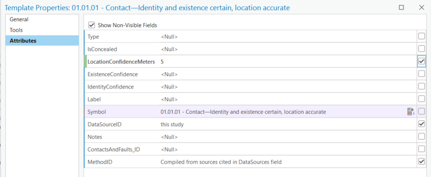Screen dimensions: 431x177
Task: Check the Type row visibility checkbox
Action: point(421,36)
